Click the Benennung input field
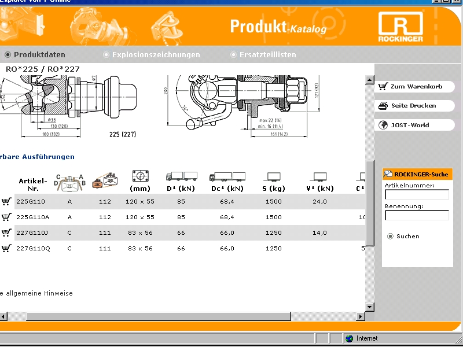 click(417, 215)
